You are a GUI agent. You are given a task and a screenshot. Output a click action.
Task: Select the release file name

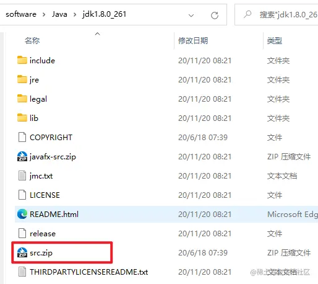coord(43,234)
